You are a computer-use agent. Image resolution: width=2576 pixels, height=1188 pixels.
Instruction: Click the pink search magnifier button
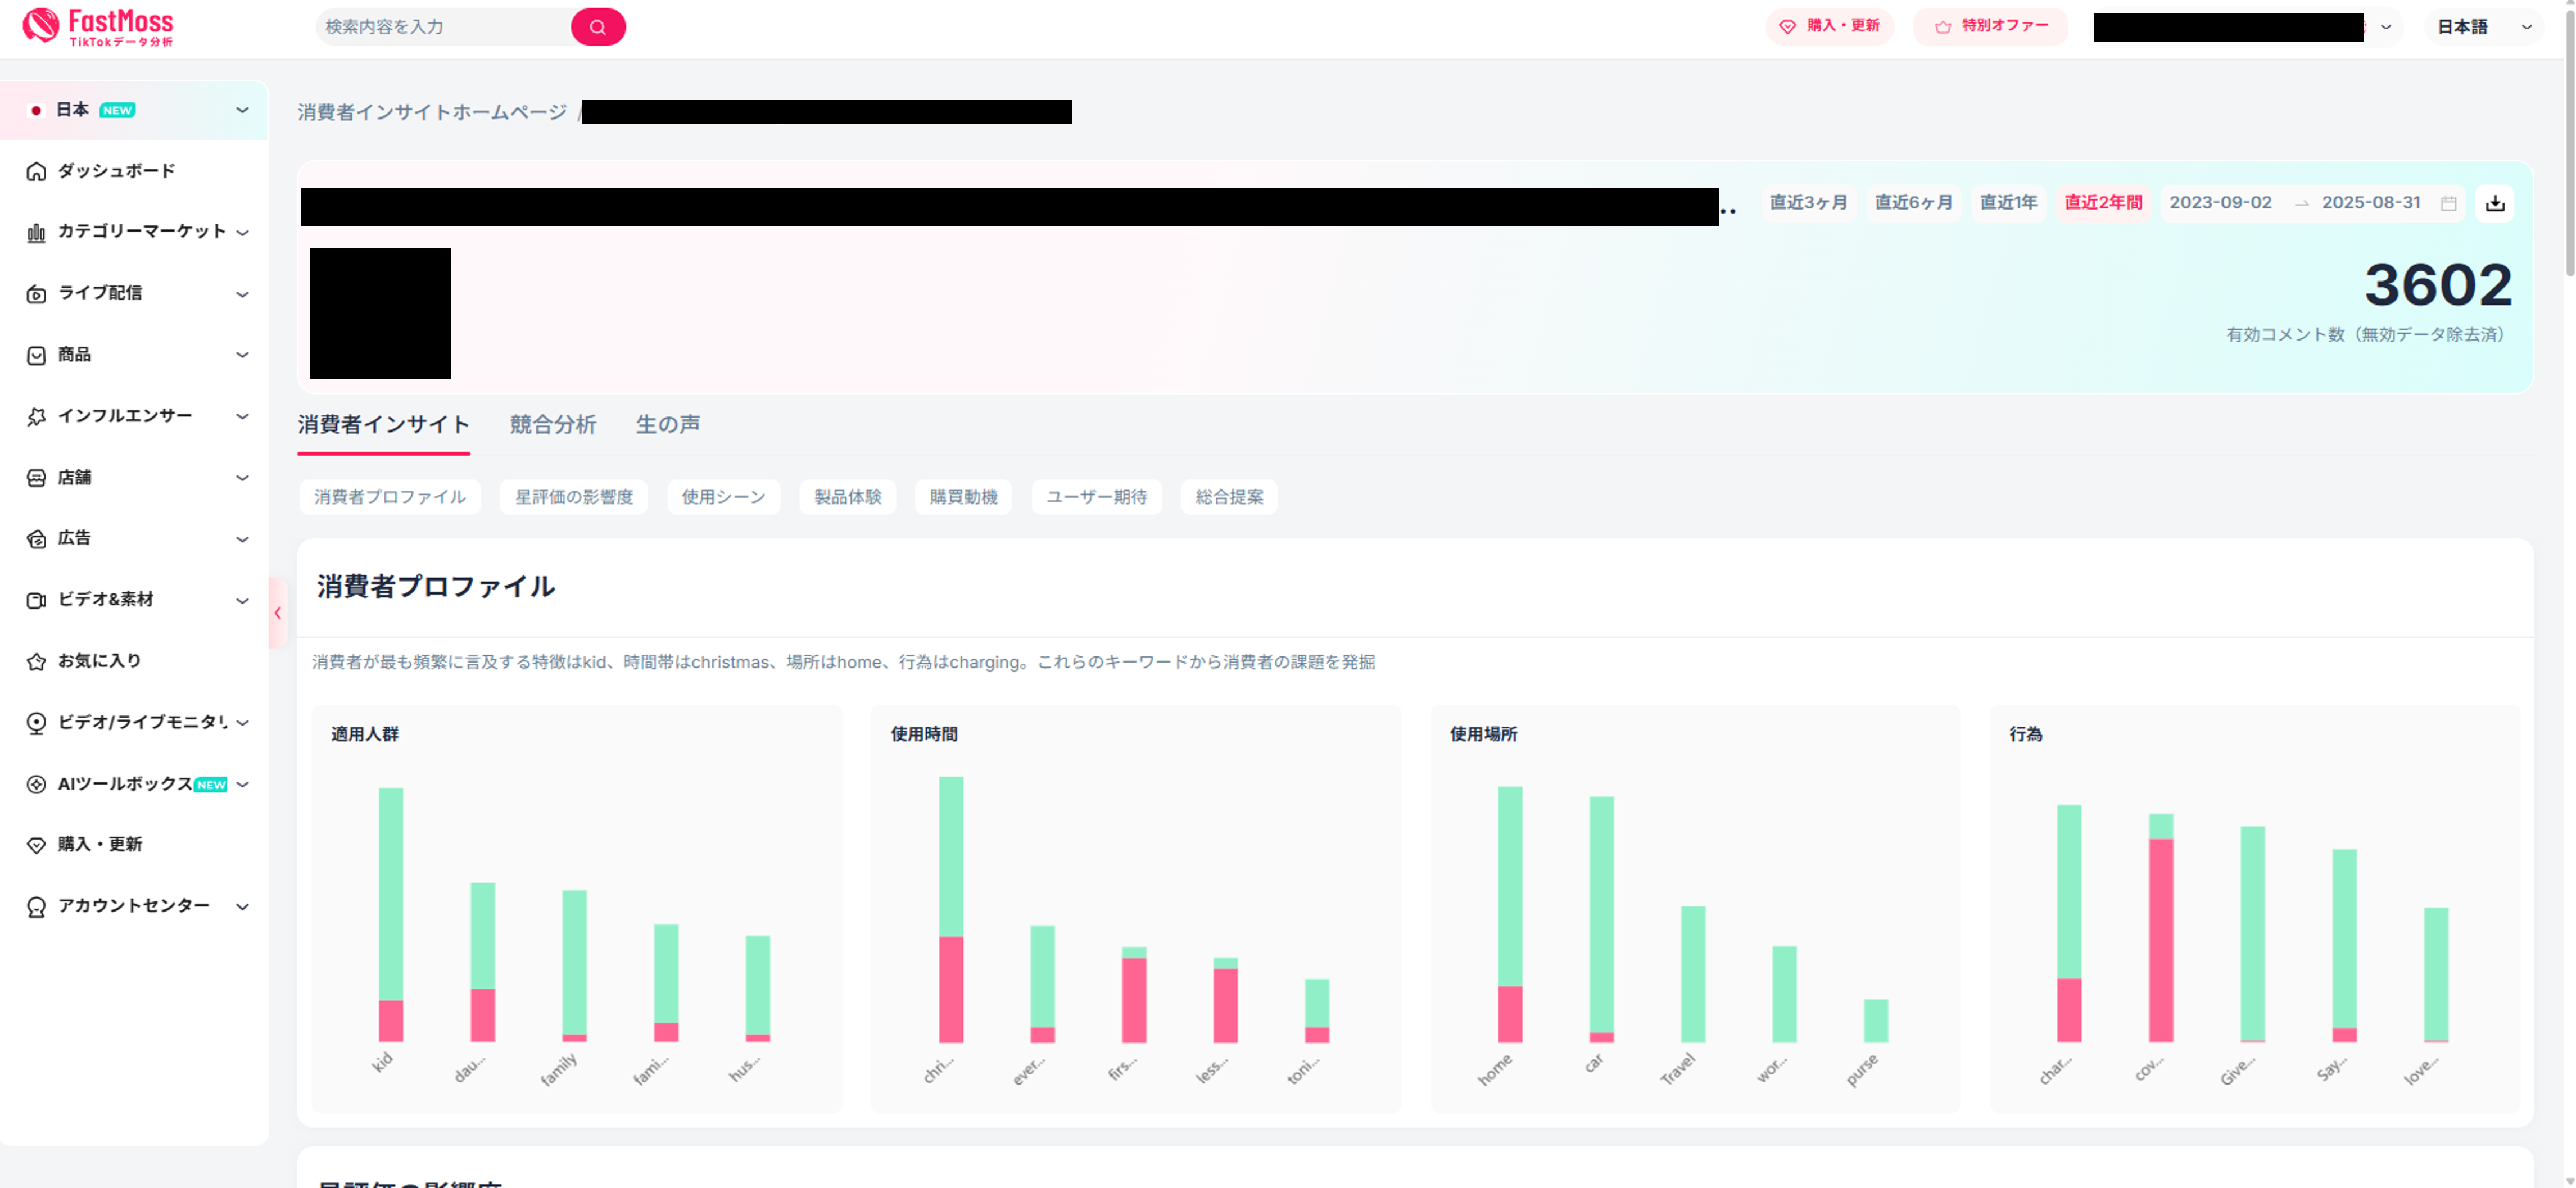[598, 27]
